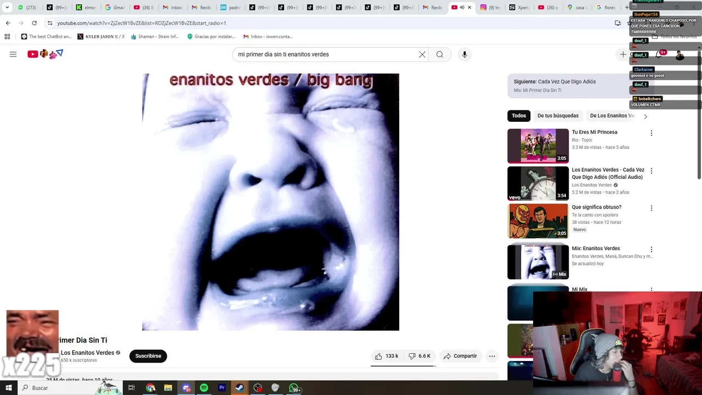Image resolution: width=702 pixels, height=395 pixels.
Task: Select the De tus búsquedas chip
Action: pyautogui.click(x=558, y=116)
